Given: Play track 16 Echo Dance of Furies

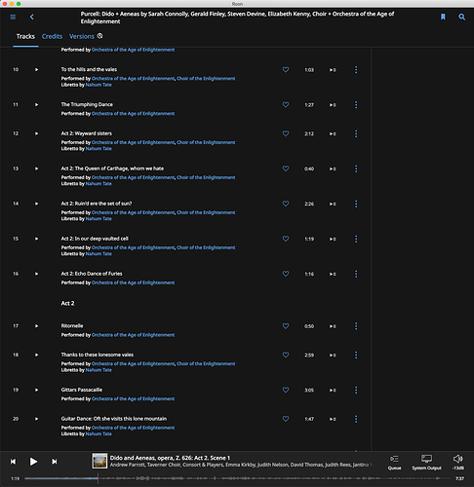Looking at the screenshot, I should (x=36, y=274).
